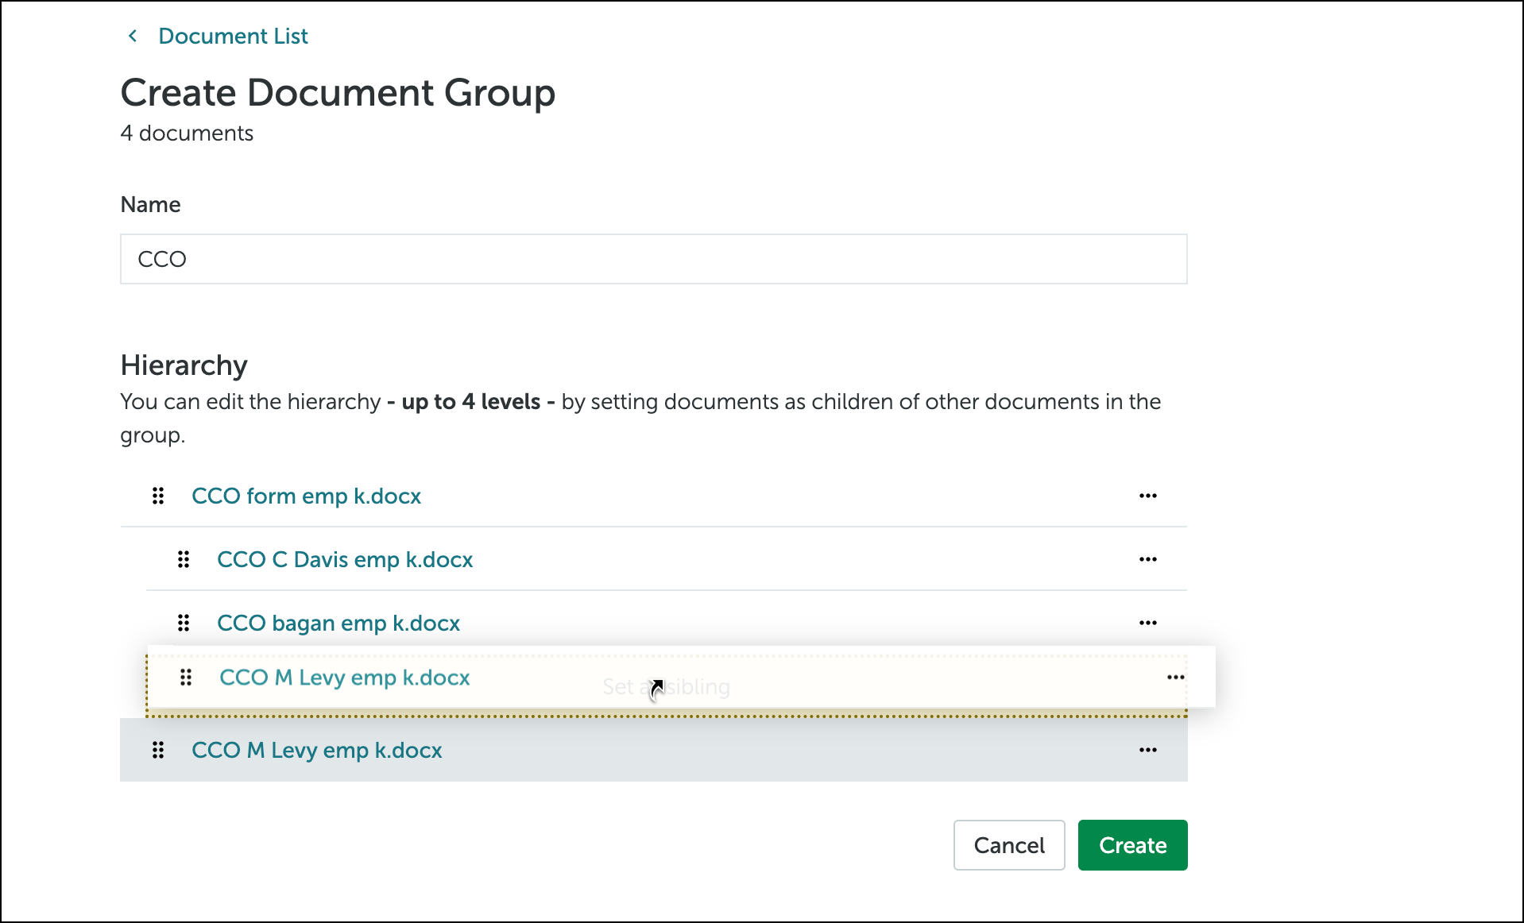
Task: Click the '4 documents' count text
Action: point(187,133)
